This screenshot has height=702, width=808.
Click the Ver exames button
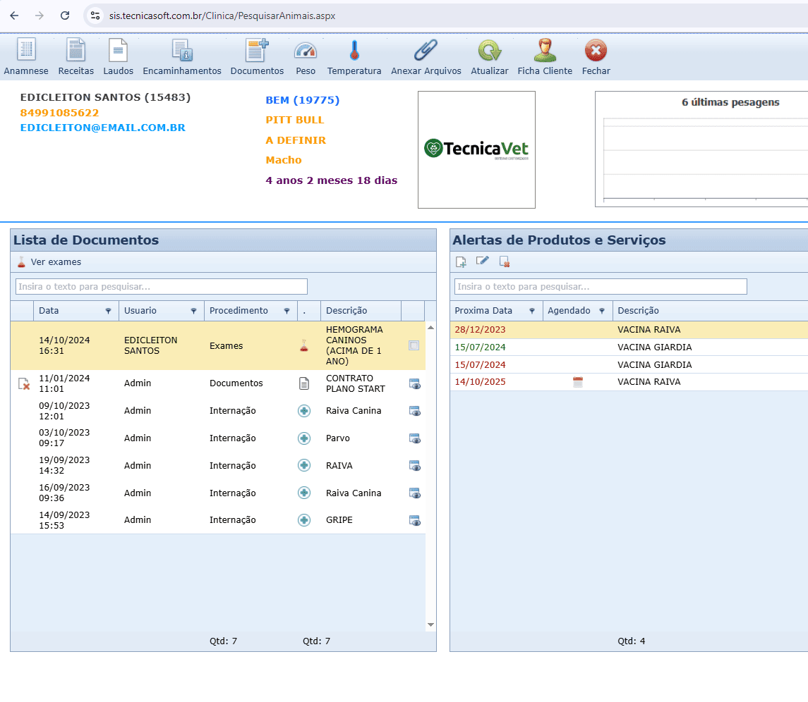pyautogui.click(x=49, y=262)
